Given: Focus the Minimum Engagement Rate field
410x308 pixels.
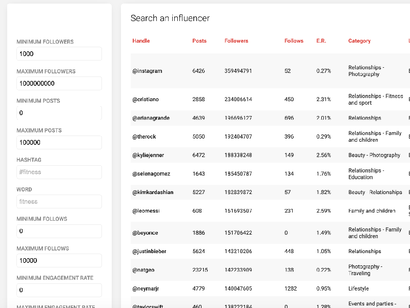Looking at the screenshot, I should [x=59, y=290].
